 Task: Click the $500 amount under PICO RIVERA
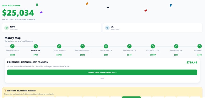tap(176, 55)
